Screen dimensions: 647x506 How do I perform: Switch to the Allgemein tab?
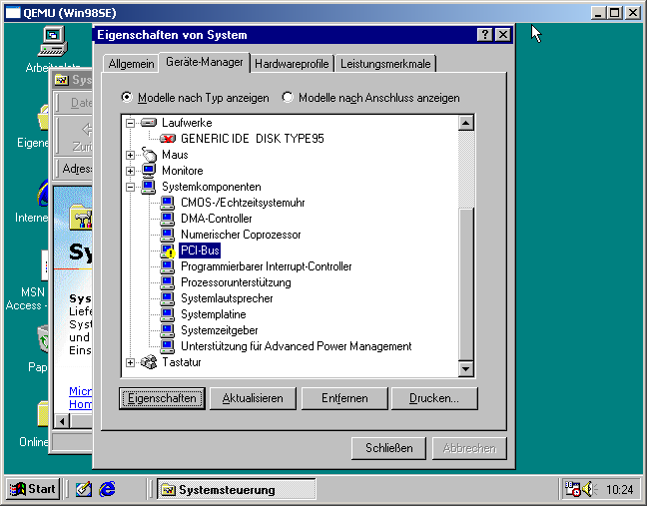[x=131, y=64]
